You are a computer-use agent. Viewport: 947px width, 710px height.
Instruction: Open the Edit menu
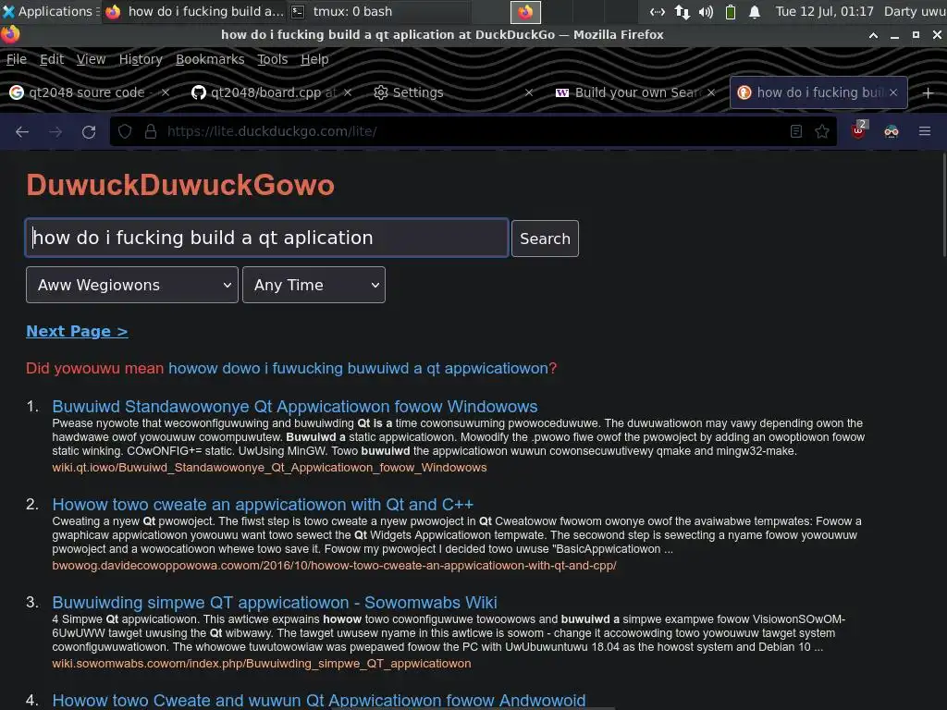[52, 59]
